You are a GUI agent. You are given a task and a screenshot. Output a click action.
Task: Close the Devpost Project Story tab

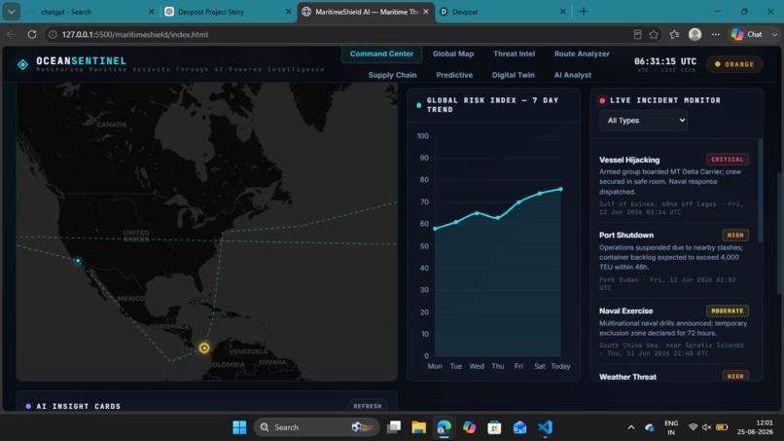pos(289,12)
